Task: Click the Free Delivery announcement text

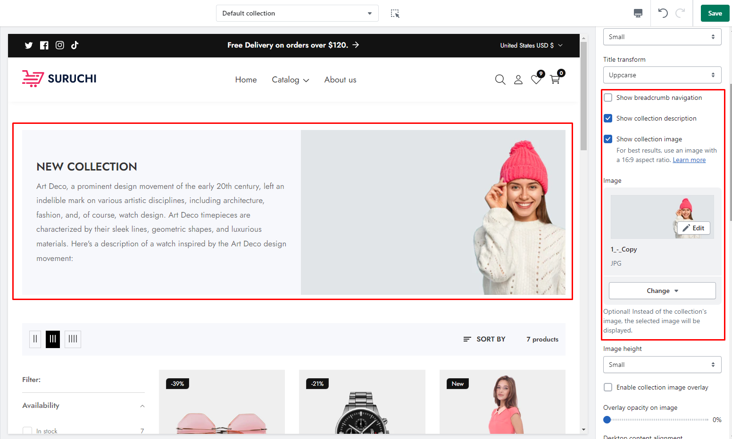Action: click(x=288, y=45)
